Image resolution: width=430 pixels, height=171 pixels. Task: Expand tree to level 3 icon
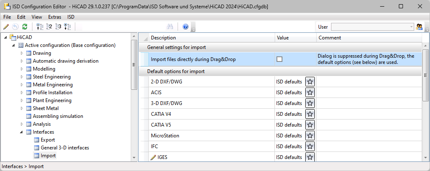[58, 27]
